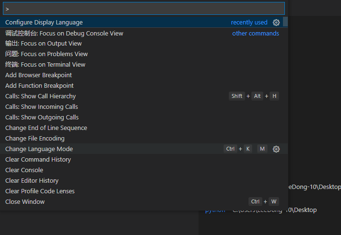341x235 pixels.
Task: Choose Close Window command
Action: point(25,202)
